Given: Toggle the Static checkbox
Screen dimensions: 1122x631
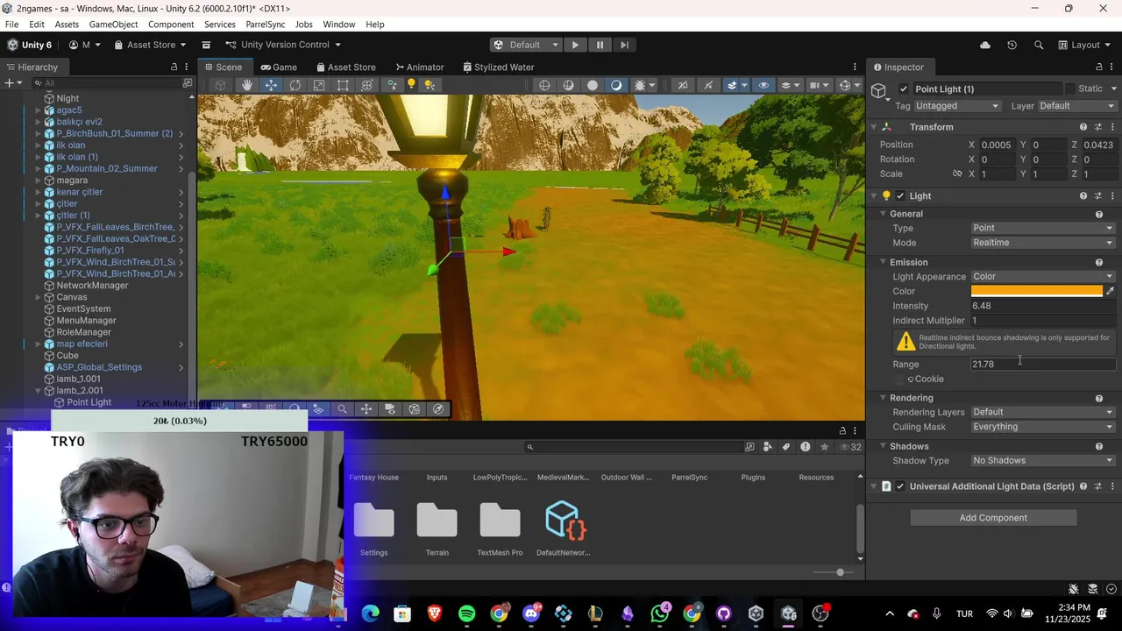Looking at the screenshot, I should (x=1069, y=89).
